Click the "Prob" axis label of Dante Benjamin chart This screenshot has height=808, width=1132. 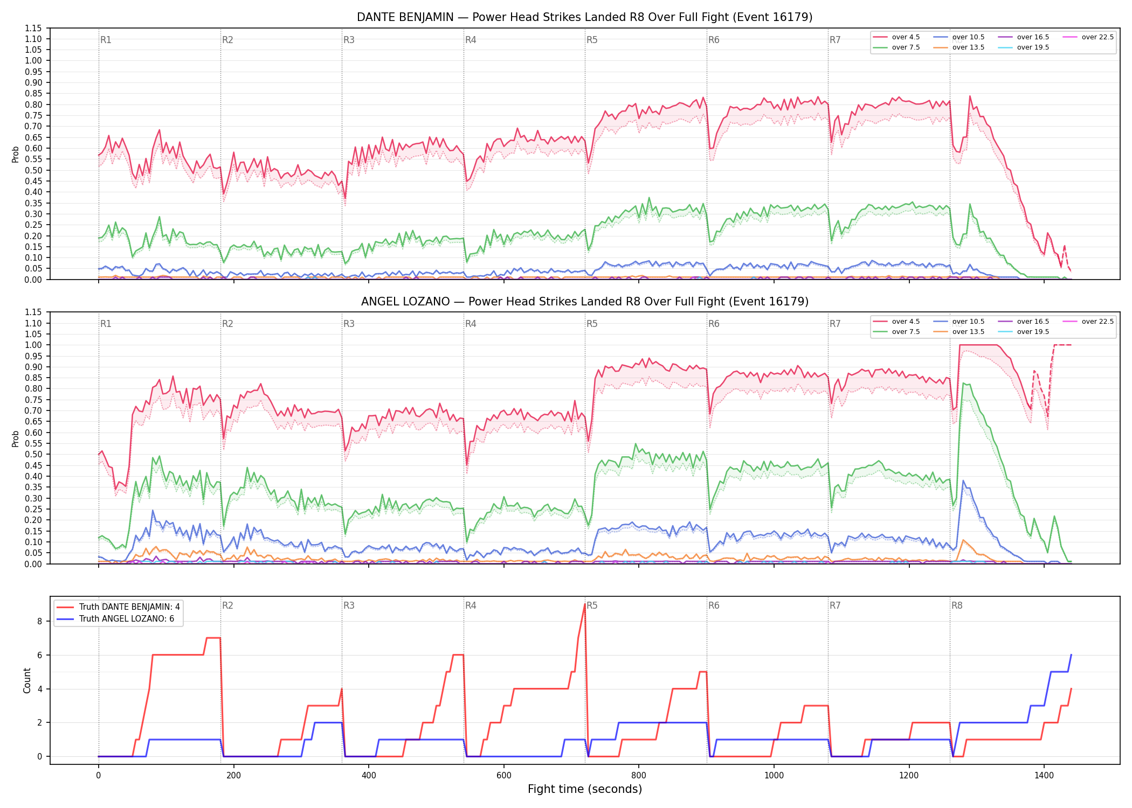pos(16,154)
